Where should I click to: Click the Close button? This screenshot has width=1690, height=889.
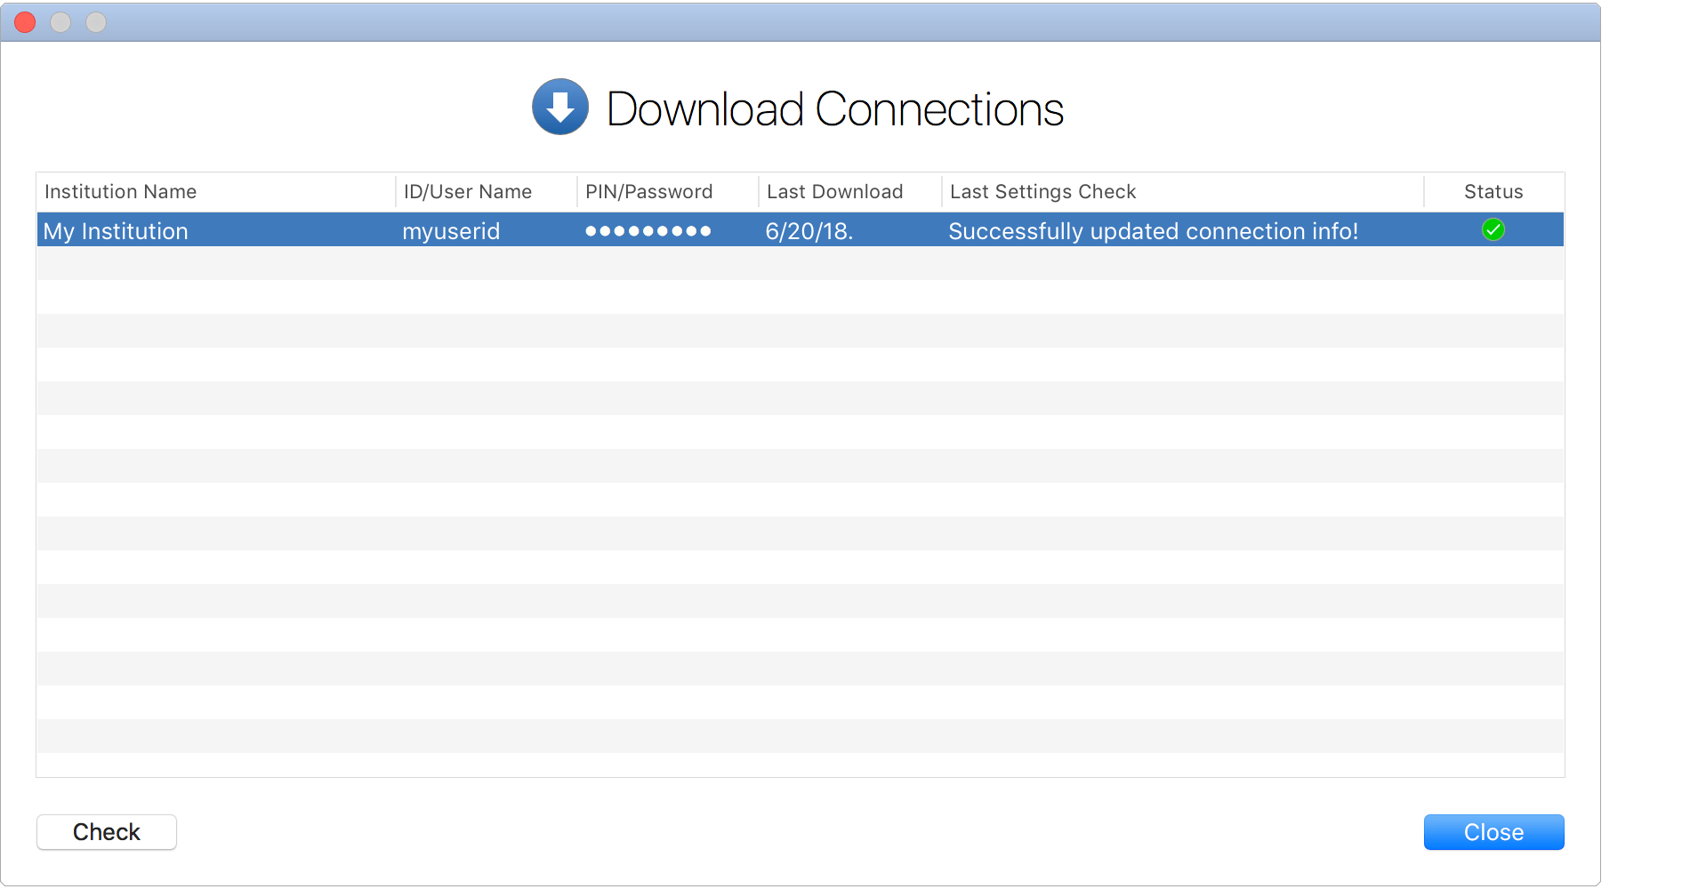[1493, 832]
